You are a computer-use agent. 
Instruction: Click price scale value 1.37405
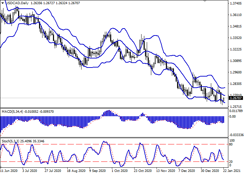[236, 3]
